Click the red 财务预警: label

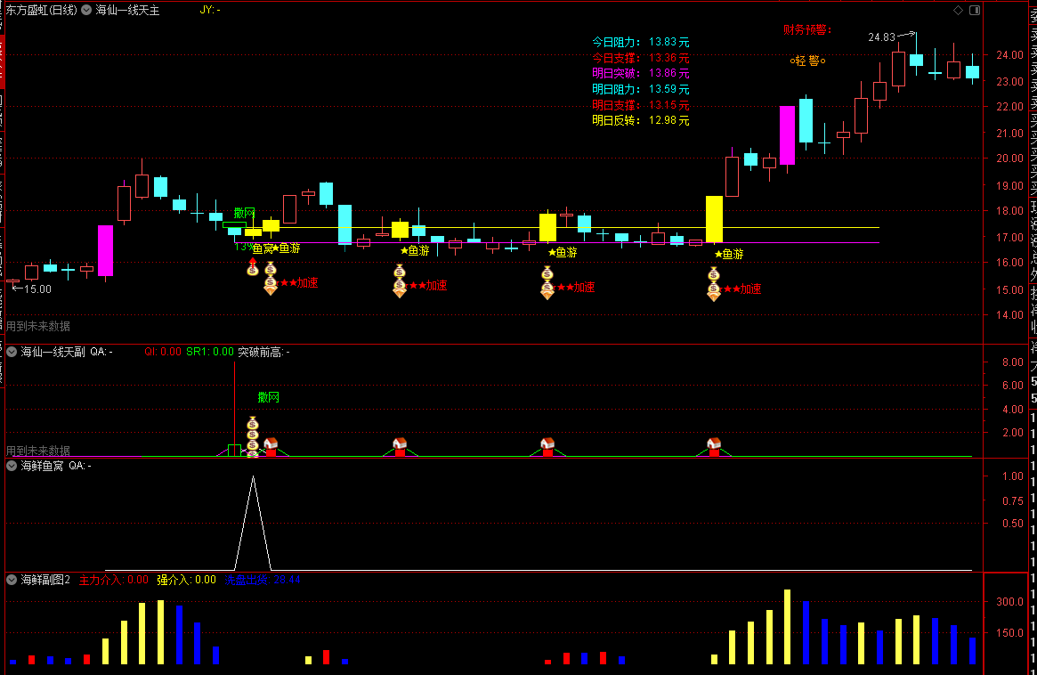click(x=806, y=29)
